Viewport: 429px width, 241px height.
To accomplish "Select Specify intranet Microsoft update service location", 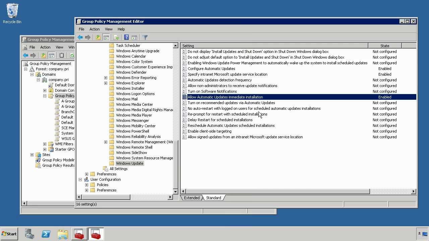I will (x=227, y=74).
